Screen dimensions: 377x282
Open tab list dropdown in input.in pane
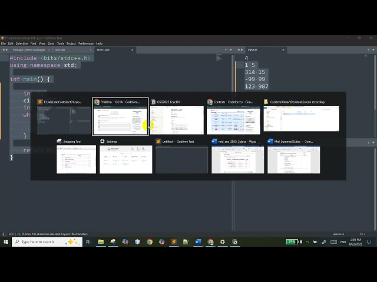pyautogui.click(x=373, y=49)
